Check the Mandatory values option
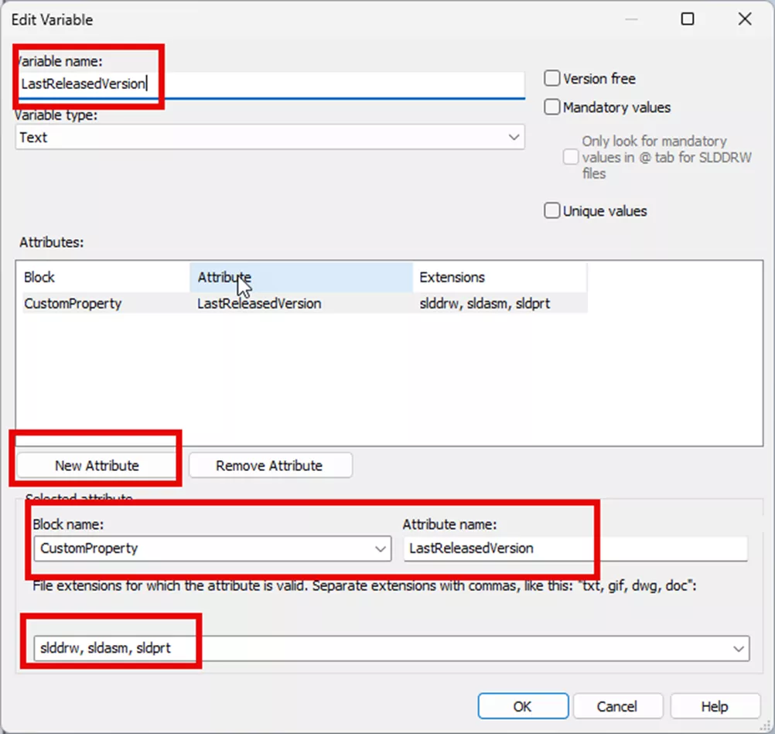The width and height of the screenshot is (775, 734). coord(552,107)
